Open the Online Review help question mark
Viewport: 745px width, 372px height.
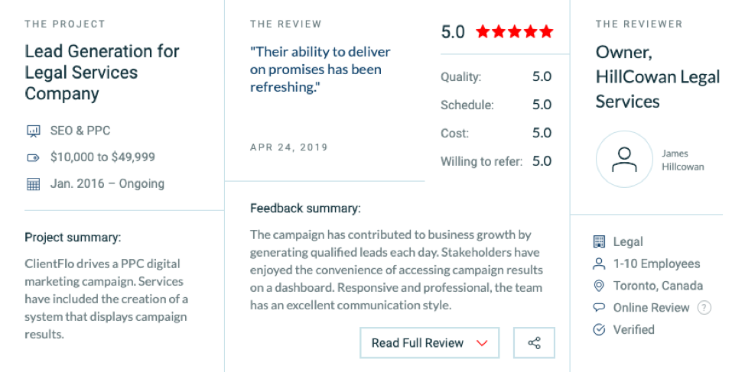pyautogui.click(x=704, y=308)
